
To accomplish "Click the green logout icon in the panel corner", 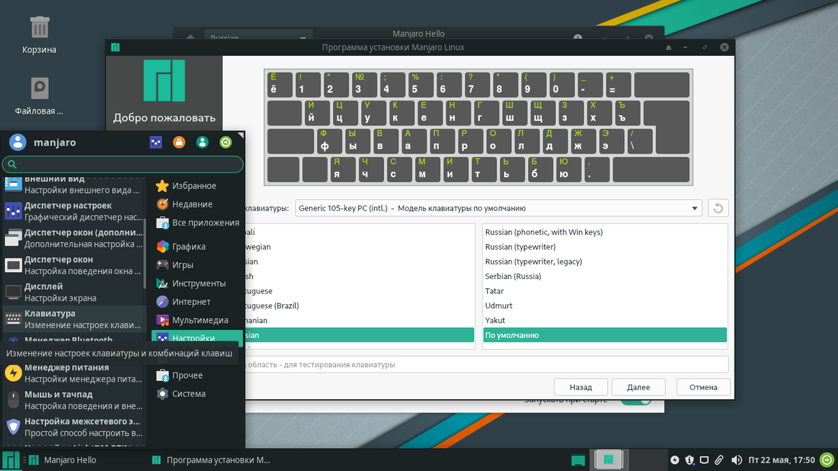I will (x=828, y=460).
